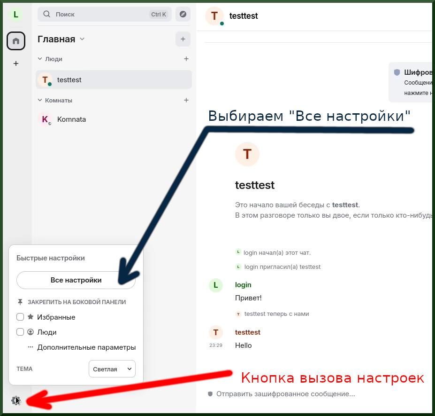The width and height of the screenshot is (435, 416).
Task: Enable the Люди pin checkbox
Action: click(x=20, y=332)
